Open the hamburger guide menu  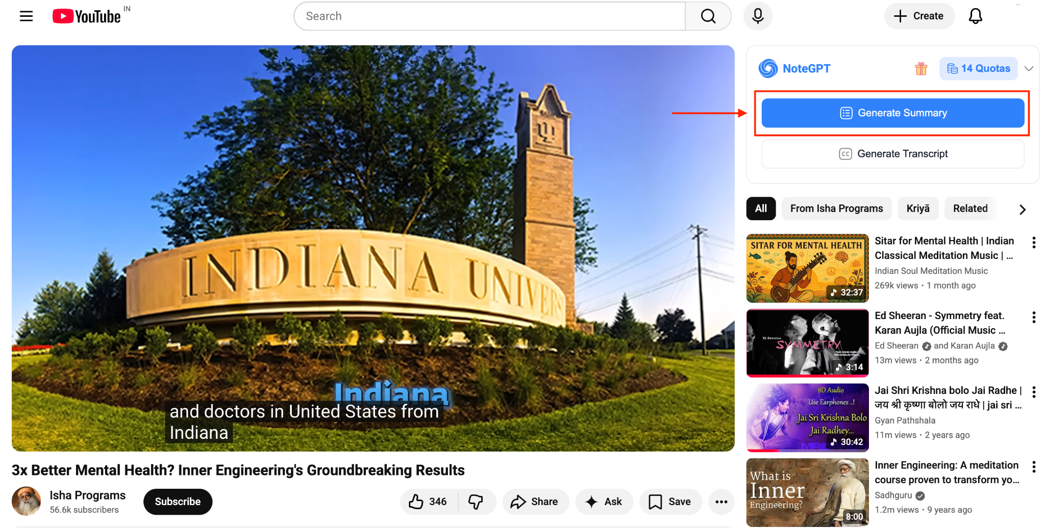[x=26, y=16]
